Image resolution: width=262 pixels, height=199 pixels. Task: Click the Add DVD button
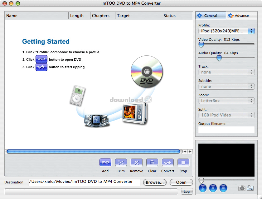coord(105,162)
